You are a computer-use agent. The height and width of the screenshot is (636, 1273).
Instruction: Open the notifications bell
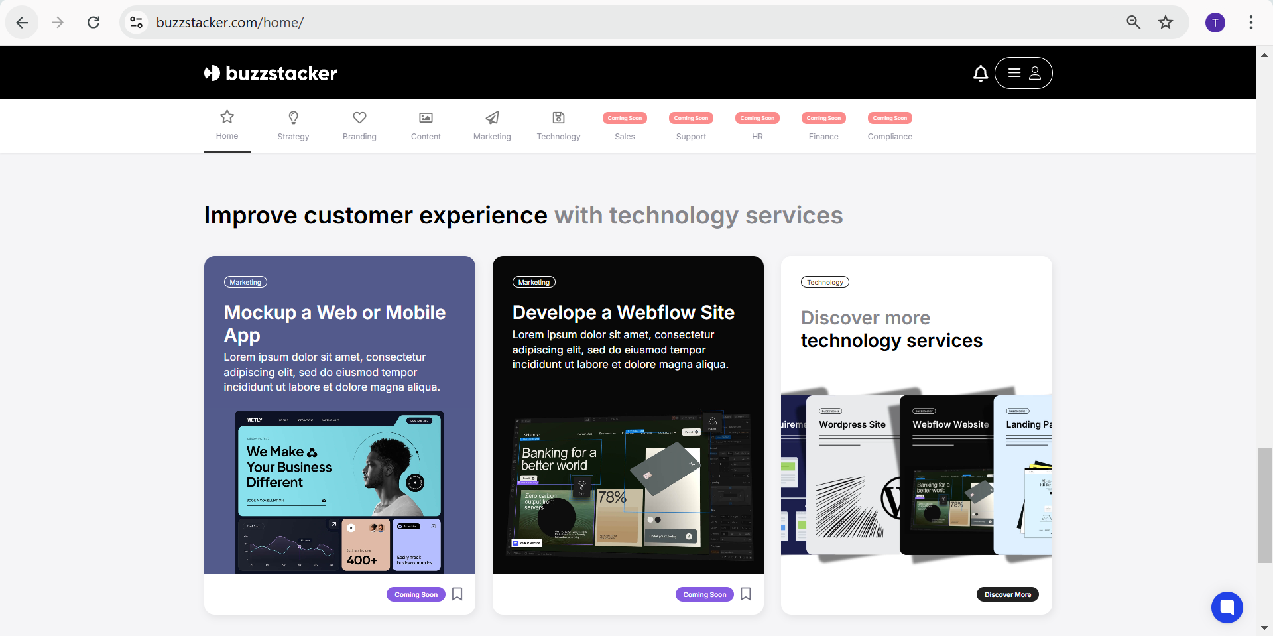981,73
